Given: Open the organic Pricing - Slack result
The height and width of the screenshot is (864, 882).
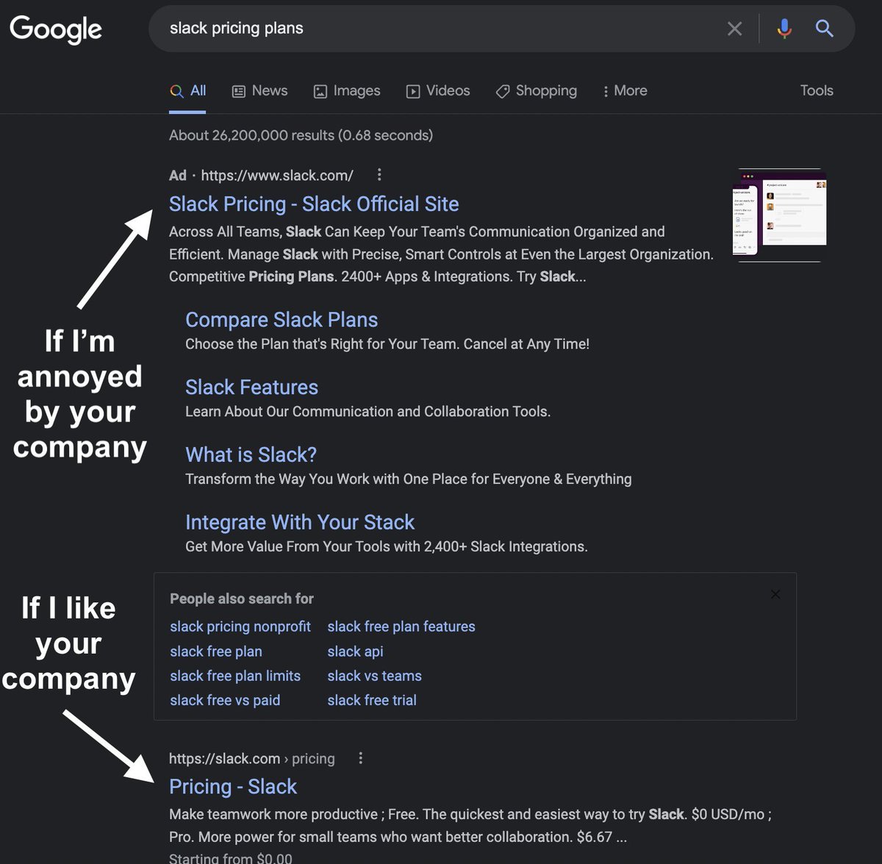Looking at the screenshot, I should [x=233, y=787].
